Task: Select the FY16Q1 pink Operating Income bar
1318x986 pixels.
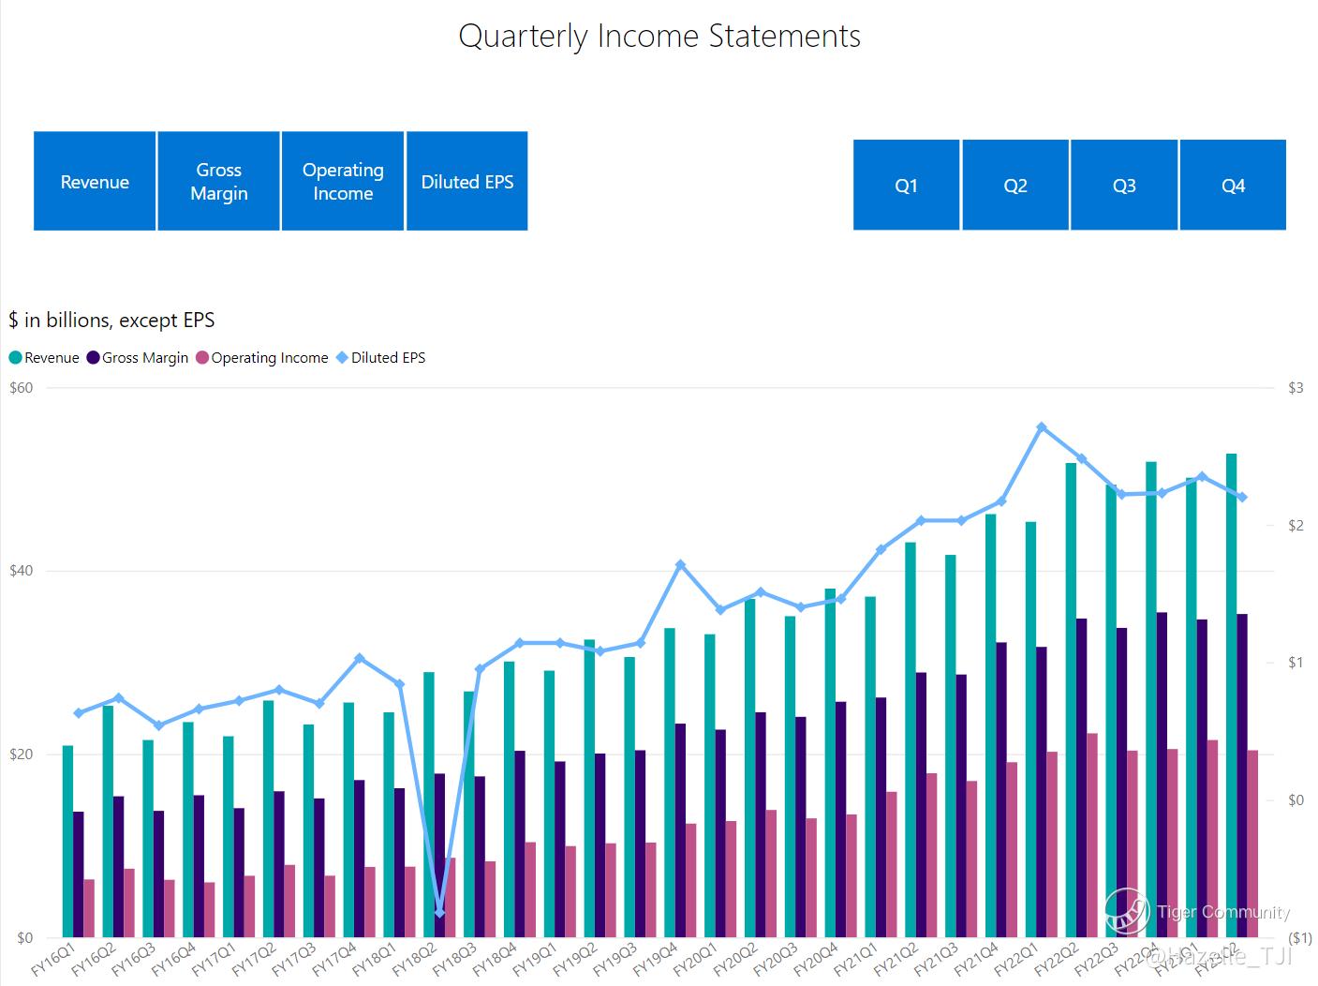Action: (89, 907)
